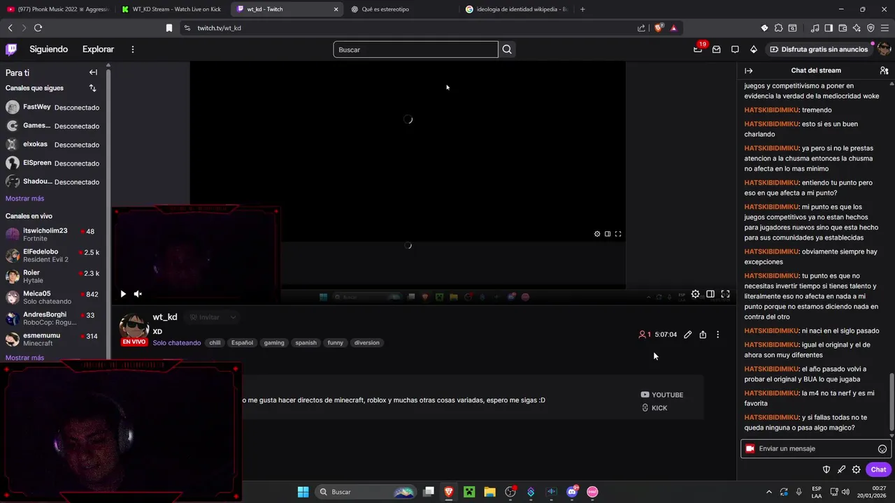Screen dimensions: 895x503
Task: Enter fullscreen on the video player
Action: pos(725,294)
